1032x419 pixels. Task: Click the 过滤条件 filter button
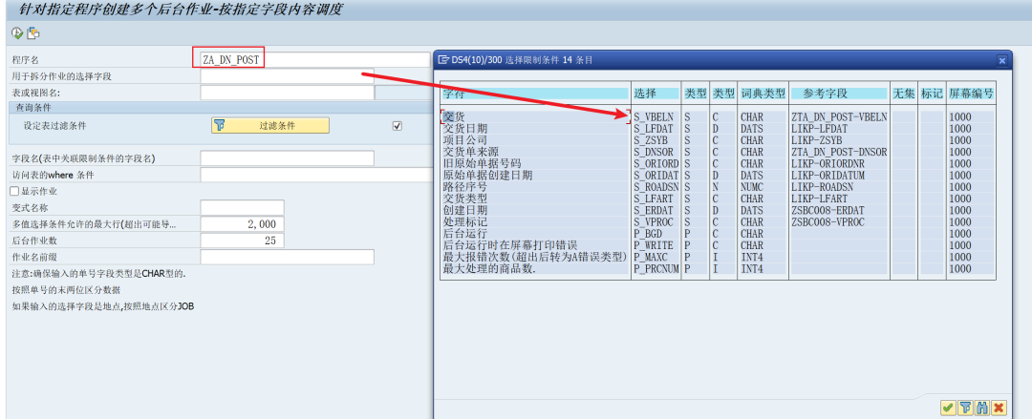(x=269, y=126)
